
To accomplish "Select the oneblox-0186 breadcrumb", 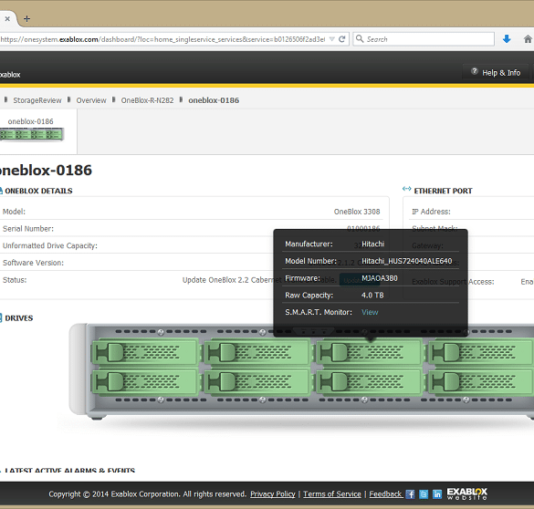I will [x=214, y=100].
